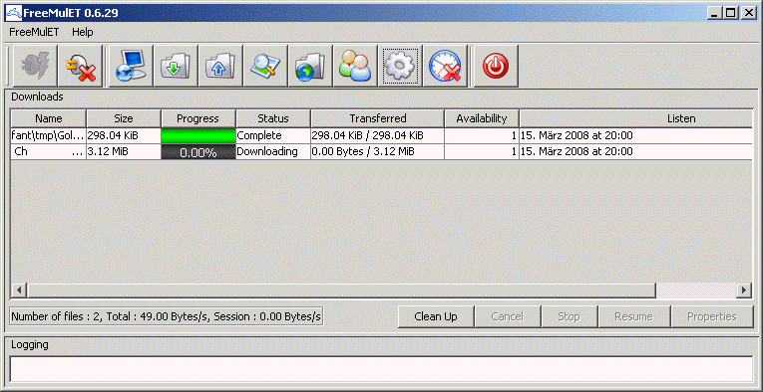The height and width of the screenshot is (392, 763).
Task: Click the disconnect icon with red X
Action: (80, 66)
